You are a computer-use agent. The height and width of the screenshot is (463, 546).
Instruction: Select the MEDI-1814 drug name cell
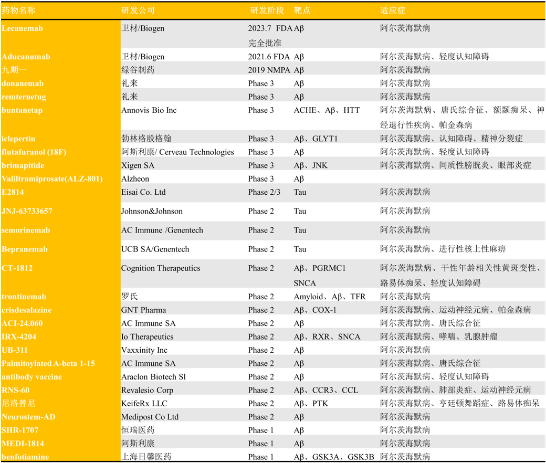[23, 444]
